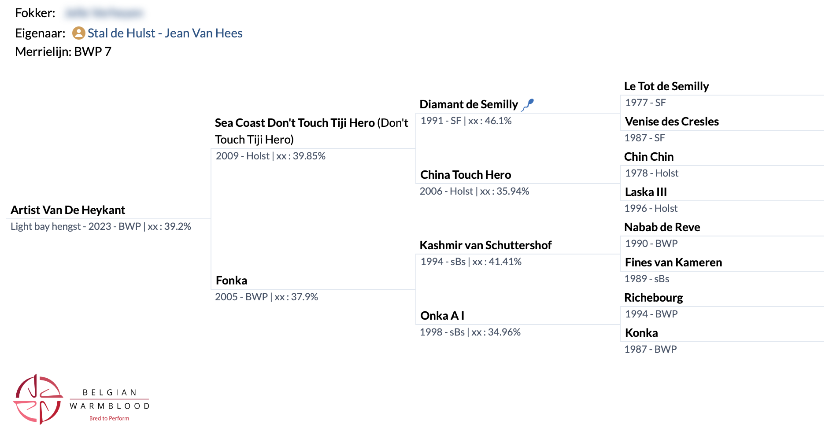Open Nabab de Reve entry

[662, 227]
